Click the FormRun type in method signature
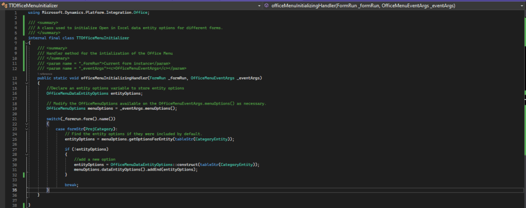 [156, 78]
